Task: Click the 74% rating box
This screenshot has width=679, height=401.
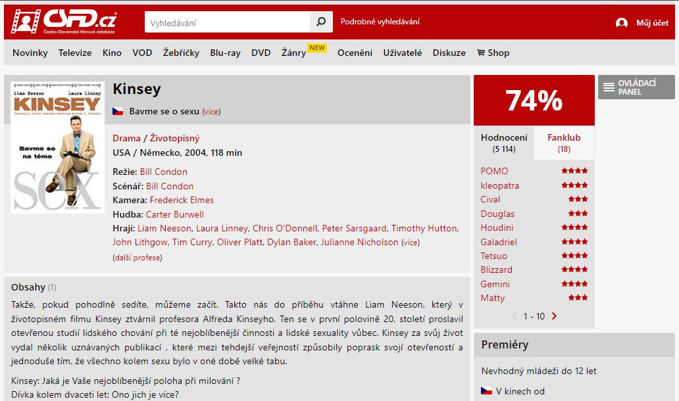Action: pos(534,101)
